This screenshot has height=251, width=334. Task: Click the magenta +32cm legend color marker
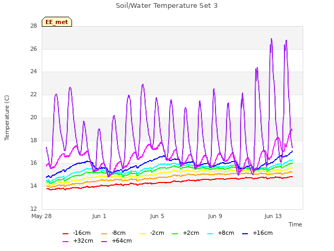coord(65,242)
